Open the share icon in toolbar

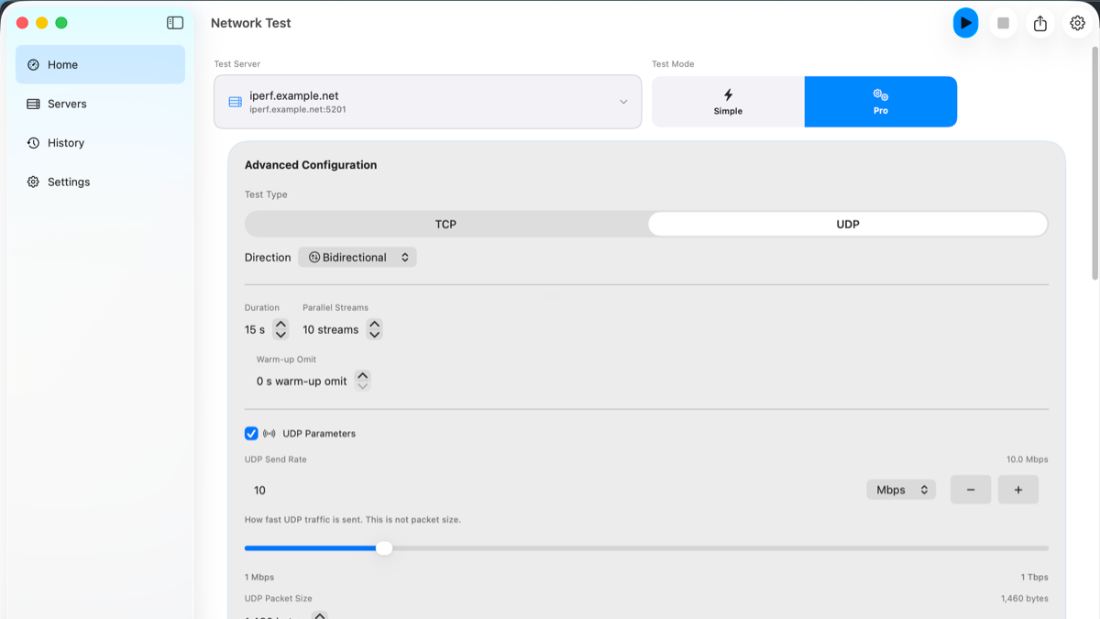pos(1040,23)
